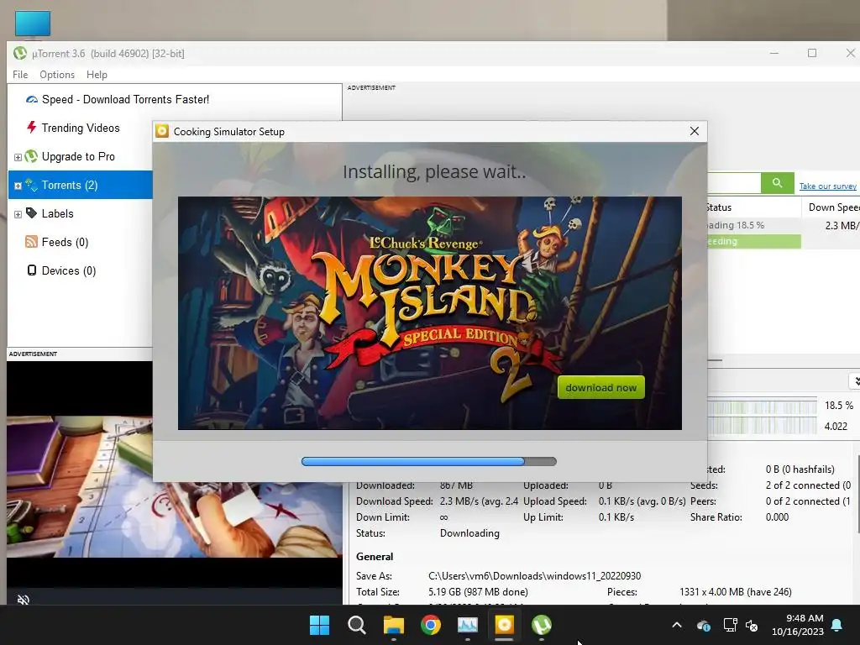Select Labels in the sidebar
Image resolution: width=860 pixels, height=645 pixels.
click(58, 213)
